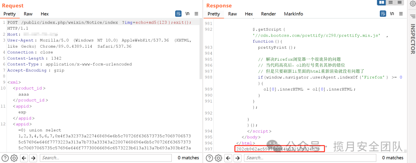Screen dimensions: 416x163
Task: Focus the Request search input field
Action: point(106,158)
